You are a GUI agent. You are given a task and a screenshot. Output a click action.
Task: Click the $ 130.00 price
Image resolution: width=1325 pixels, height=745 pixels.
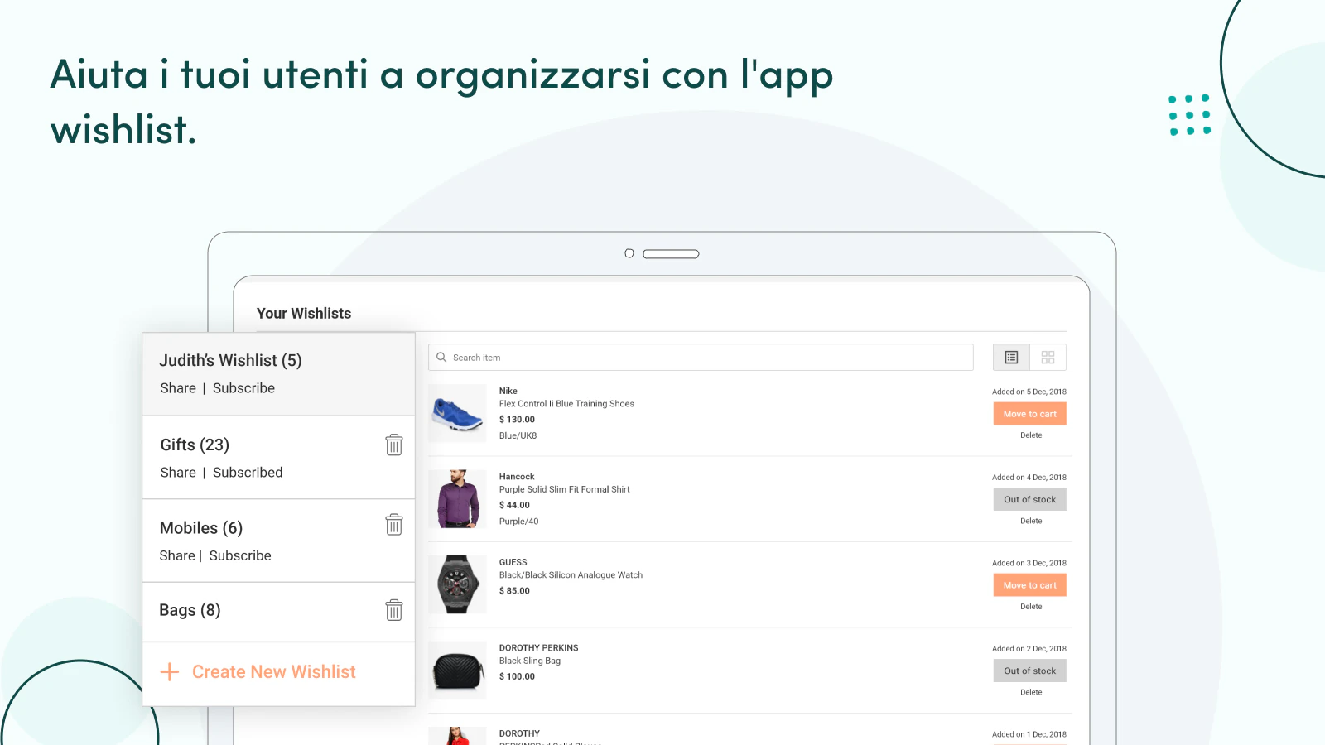pyautogui.click(x=517, y=420)
